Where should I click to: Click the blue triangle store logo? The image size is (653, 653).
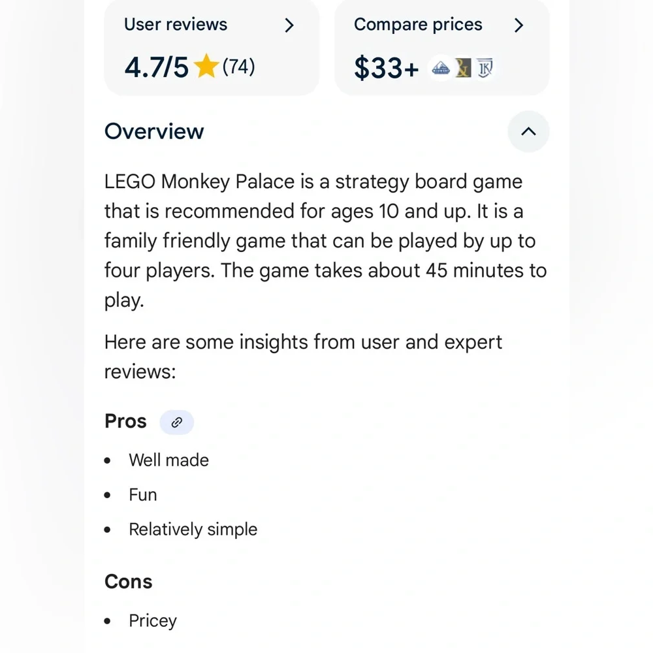(441, 68)
